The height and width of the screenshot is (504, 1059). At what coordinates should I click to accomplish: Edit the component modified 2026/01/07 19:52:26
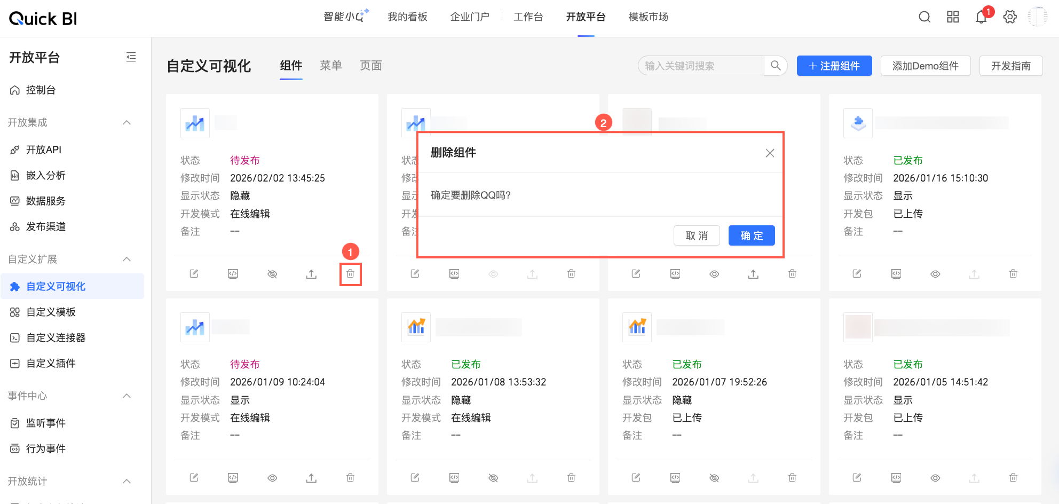pyautogui.click(x=636, y=478)
